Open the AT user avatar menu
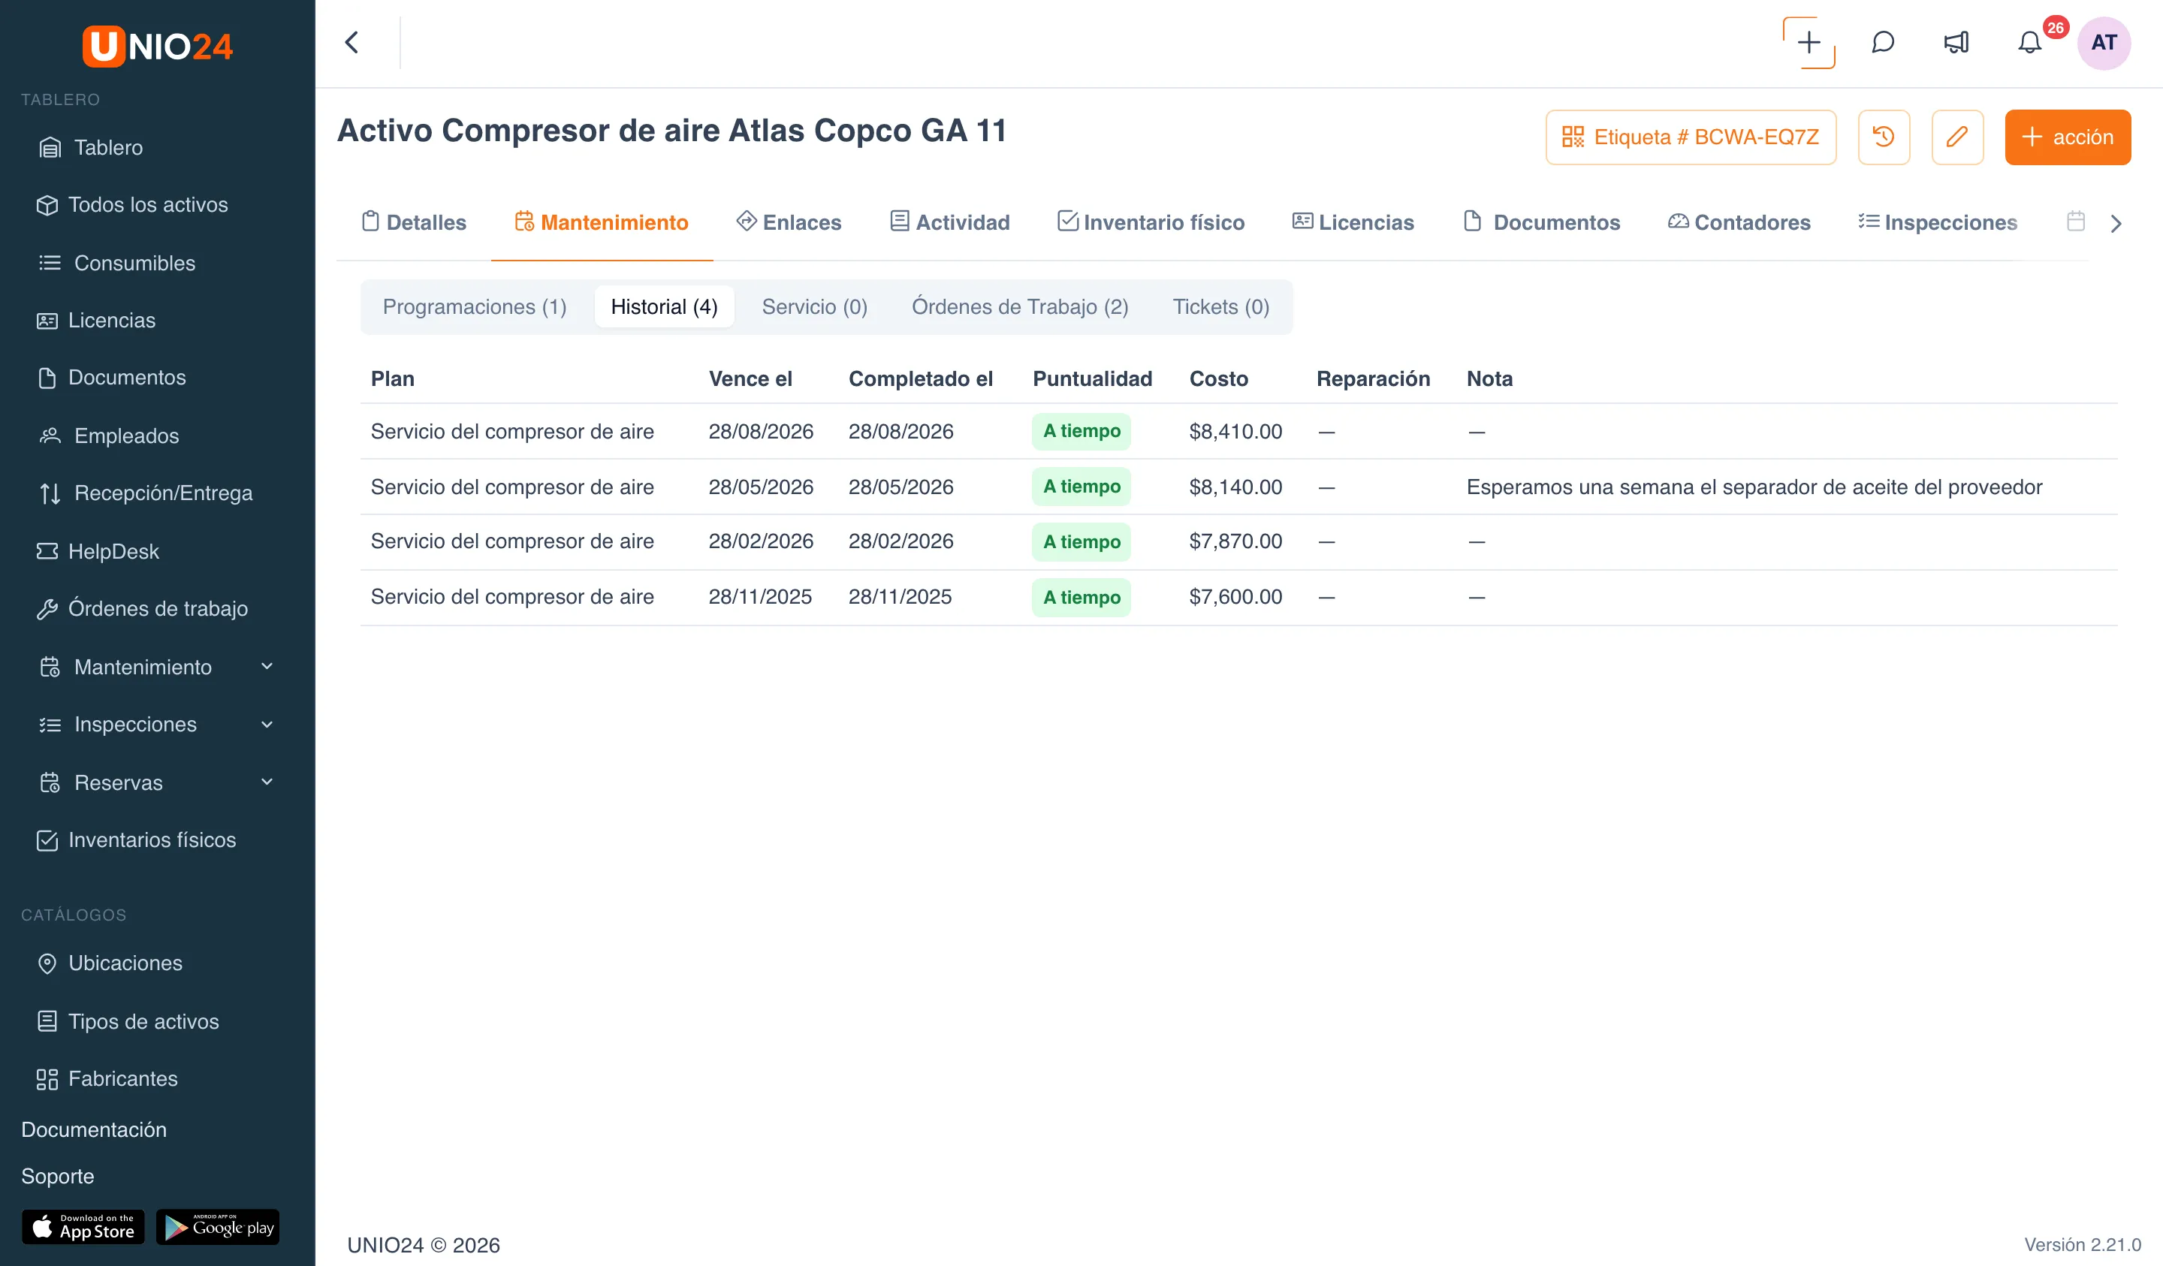 (2104, 42)
